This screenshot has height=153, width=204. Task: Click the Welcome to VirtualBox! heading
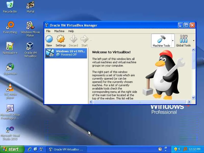tap(111, 52)
